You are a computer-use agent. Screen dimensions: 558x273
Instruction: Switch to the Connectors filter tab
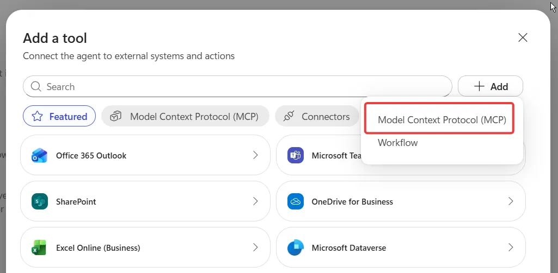pos(317,116)
